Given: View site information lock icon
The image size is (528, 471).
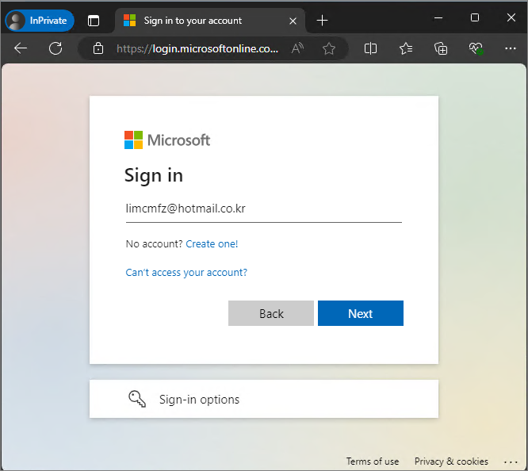Looking at the screenshot, I should pos(98,48).
